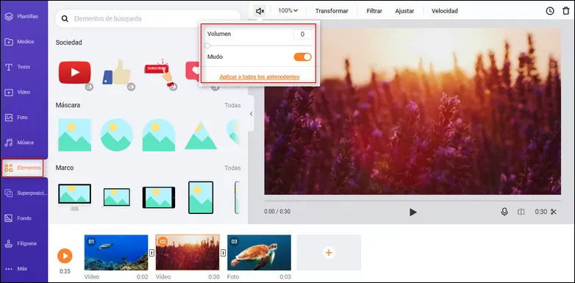575x283 pixels.
Task: Delete clip with the trash icon
Action: (566, 11)
